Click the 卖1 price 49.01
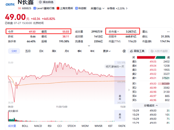The image size is (174, 130). (153, 78)
